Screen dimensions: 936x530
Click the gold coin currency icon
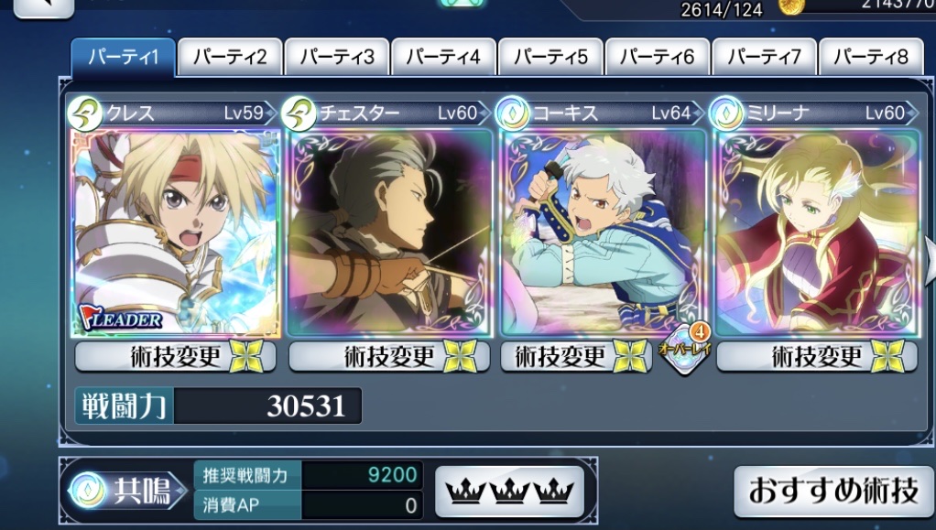792,6
